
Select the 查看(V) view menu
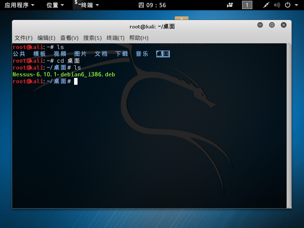click(69, 38)
